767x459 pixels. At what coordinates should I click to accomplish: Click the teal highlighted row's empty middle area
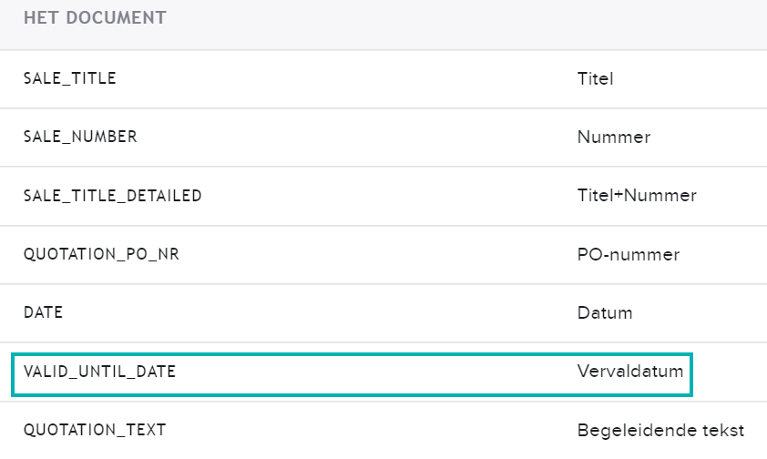[376, 374]
